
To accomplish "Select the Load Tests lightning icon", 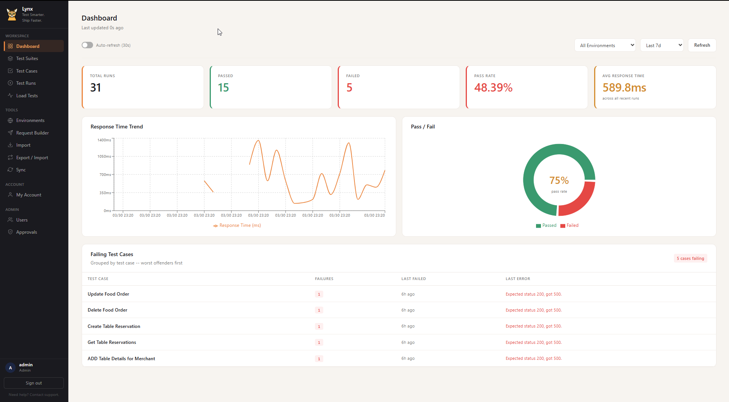I will (x=11, y=95).
